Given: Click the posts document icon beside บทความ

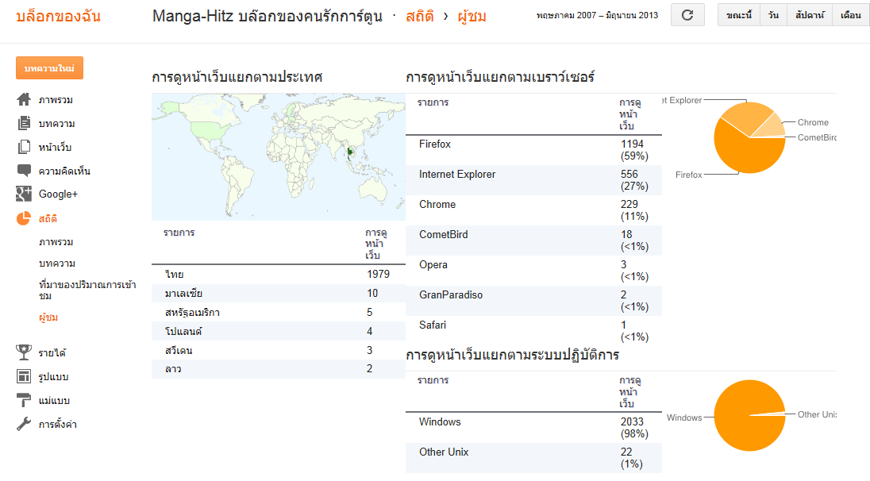Looking at the screenshot, I should pos(24,123).
